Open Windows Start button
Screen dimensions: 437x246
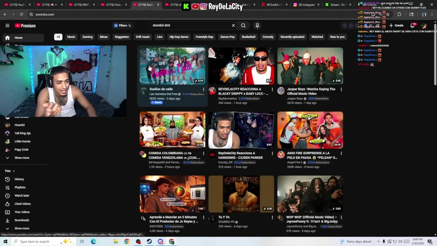pos(5,242)
